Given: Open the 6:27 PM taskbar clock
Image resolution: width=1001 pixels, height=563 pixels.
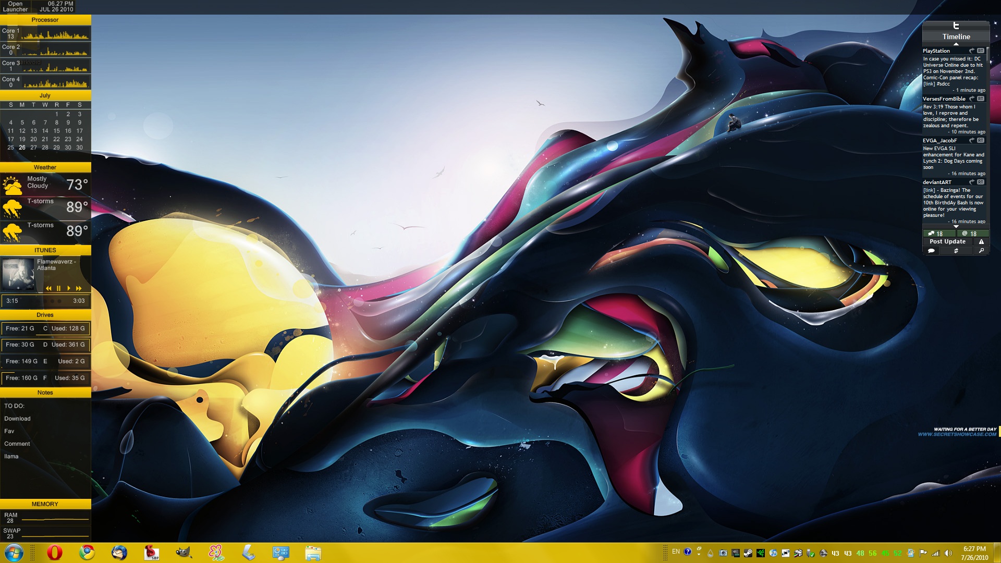Looking at the screenshot, I should [974, 553].
